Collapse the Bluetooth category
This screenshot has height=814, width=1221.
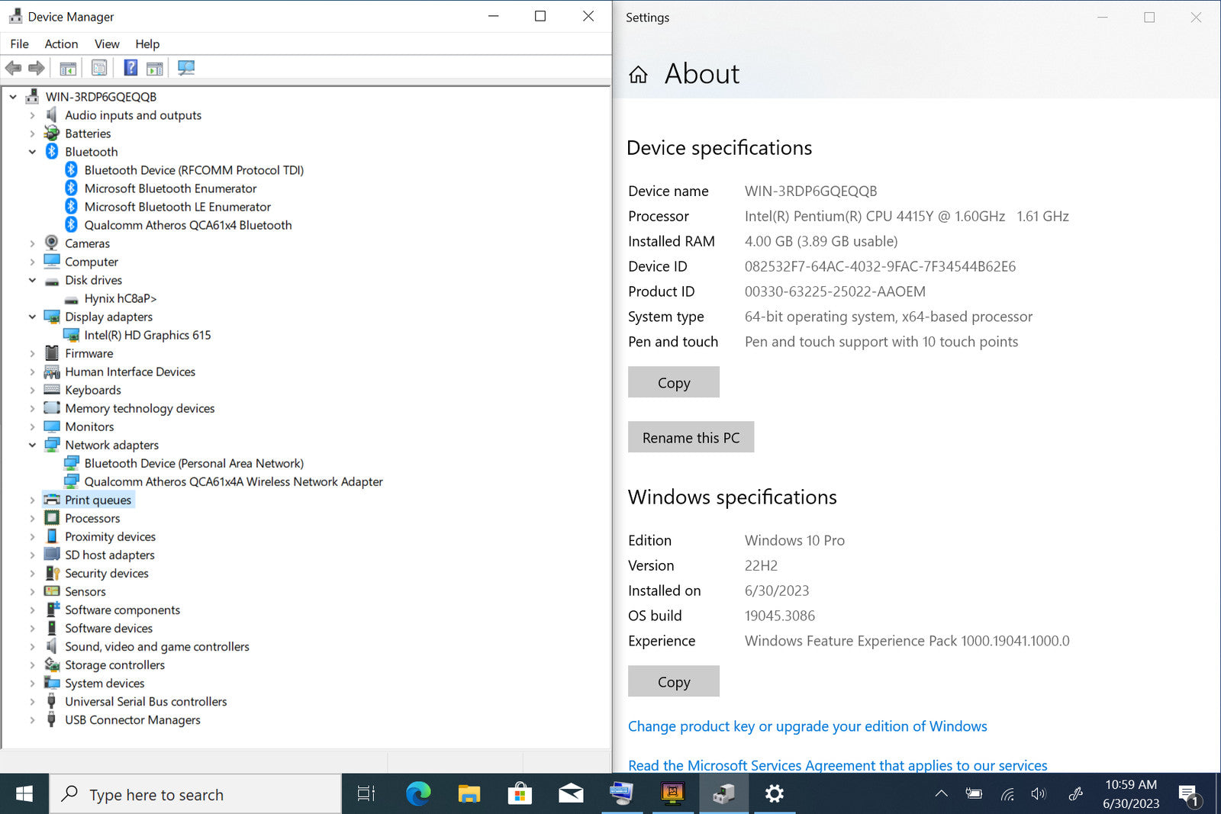tap(32, 152)
